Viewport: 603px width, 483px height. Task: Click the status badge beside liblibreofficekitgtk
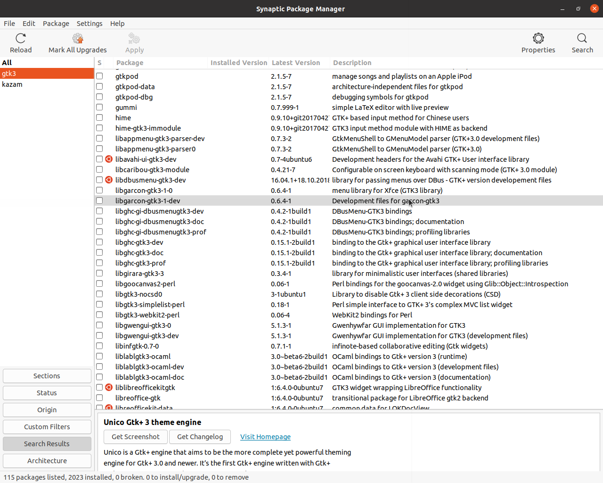(109, 387)
